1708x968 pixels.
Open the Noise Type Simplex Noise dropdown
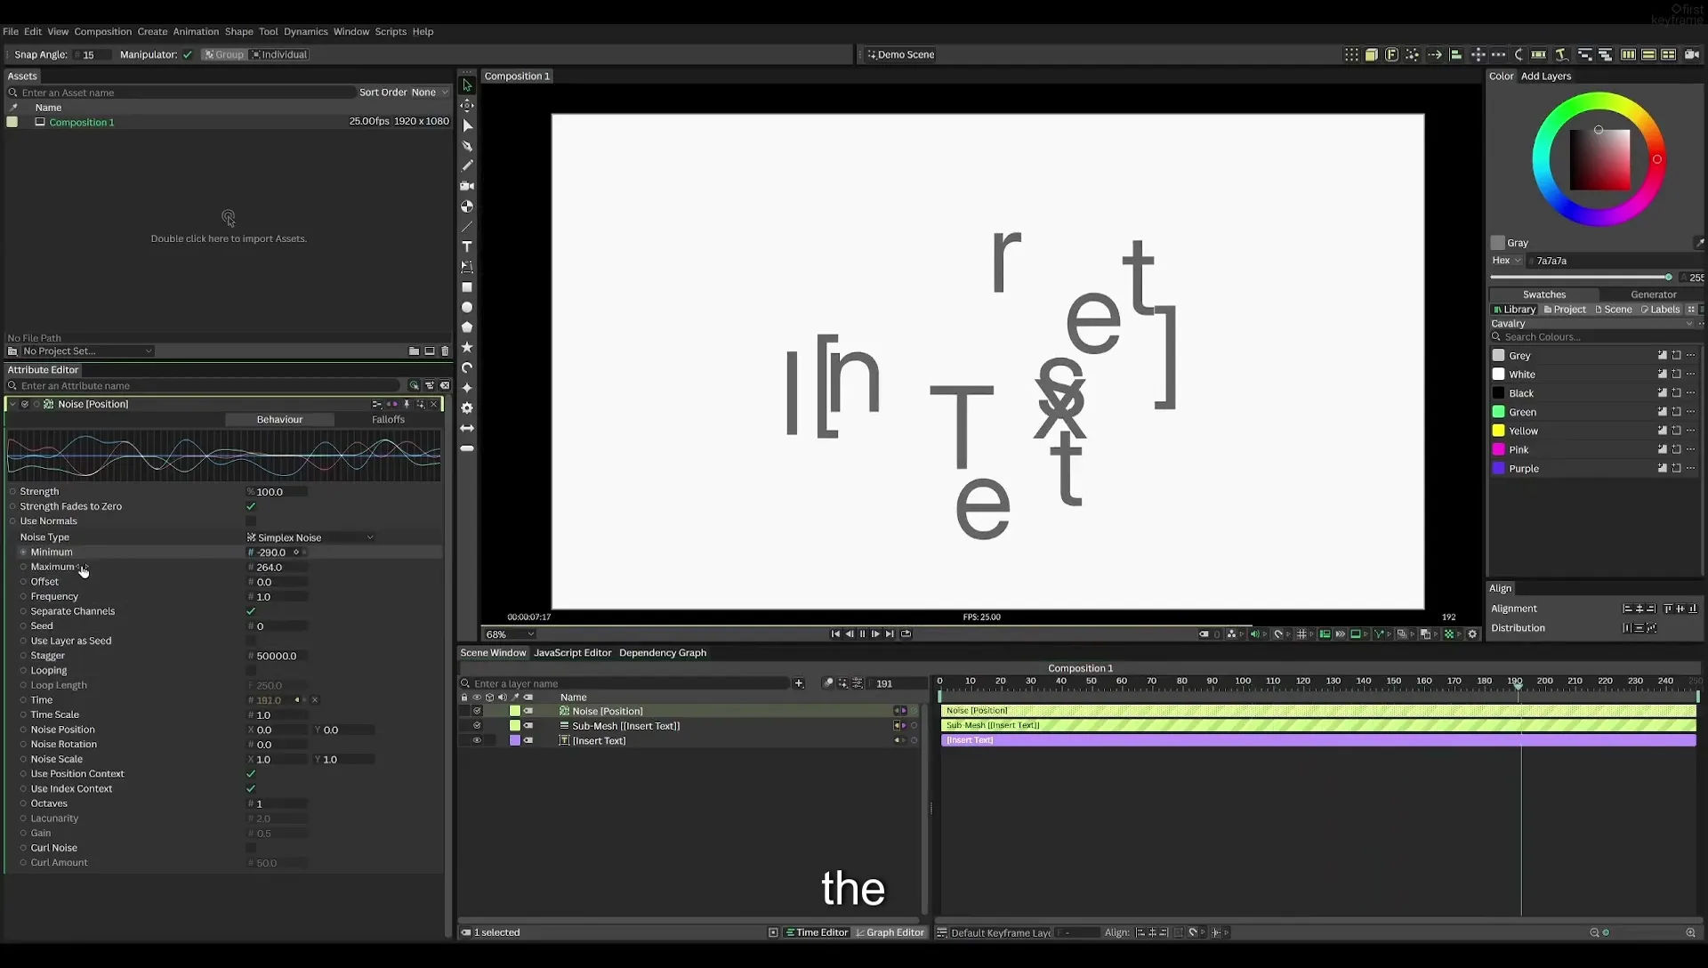[310, 537]
